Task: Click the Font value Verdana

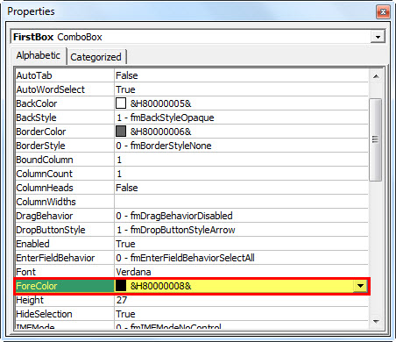Action: pos(133,272)
